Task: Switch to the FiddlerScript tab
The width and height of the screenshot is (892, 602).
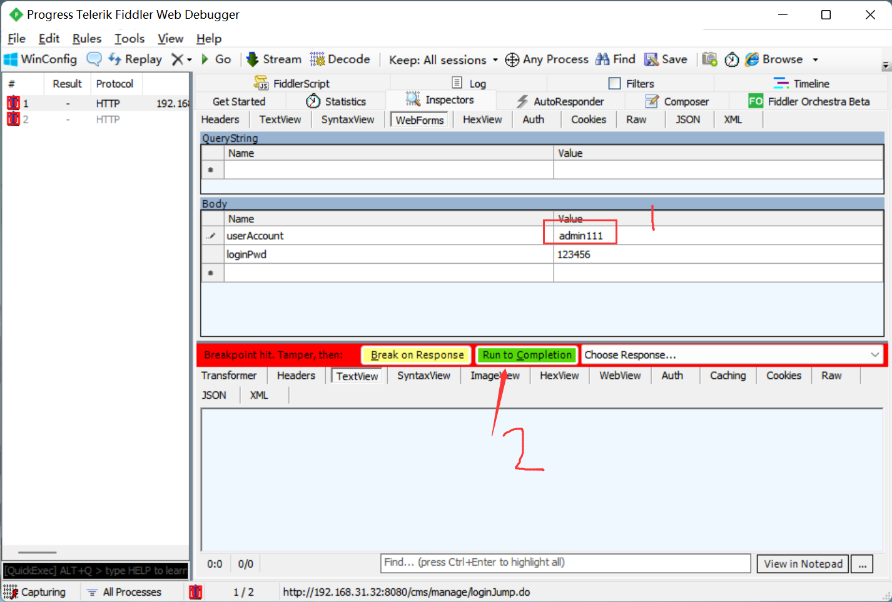Action: 292,83
